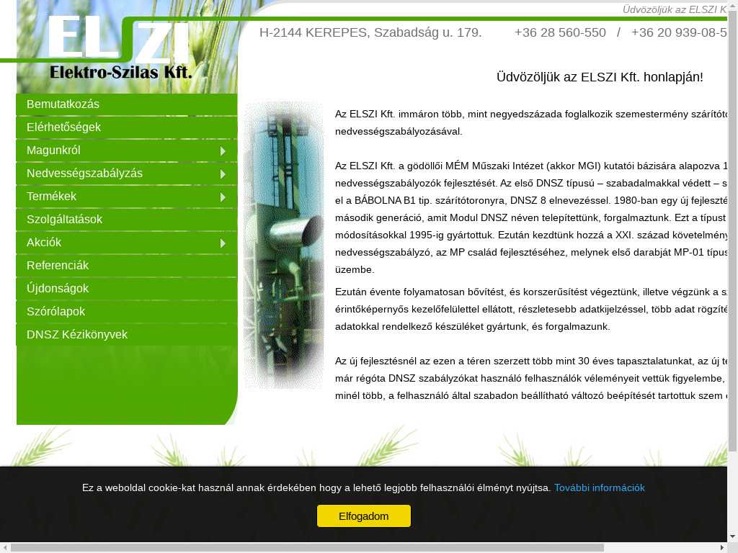Viewport: 738px width, 553px height.
Task: Expand the Akciók submenu arrow
Action: pyautogui.click(x=223, y=243)
